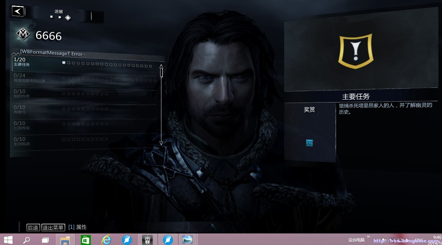Click the blue XP reward icon
This screenshot has width=442, height=245.
pyautogui.click(x=309, y=143)
